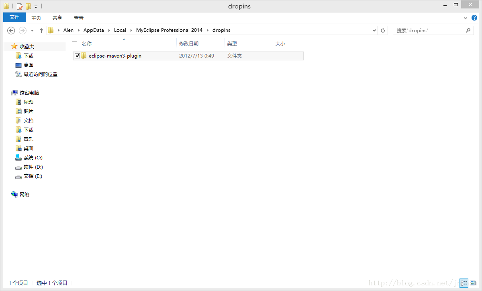Switch to the 主页 ribbon tab
482x291 pixels.
(x=36, y=18)
